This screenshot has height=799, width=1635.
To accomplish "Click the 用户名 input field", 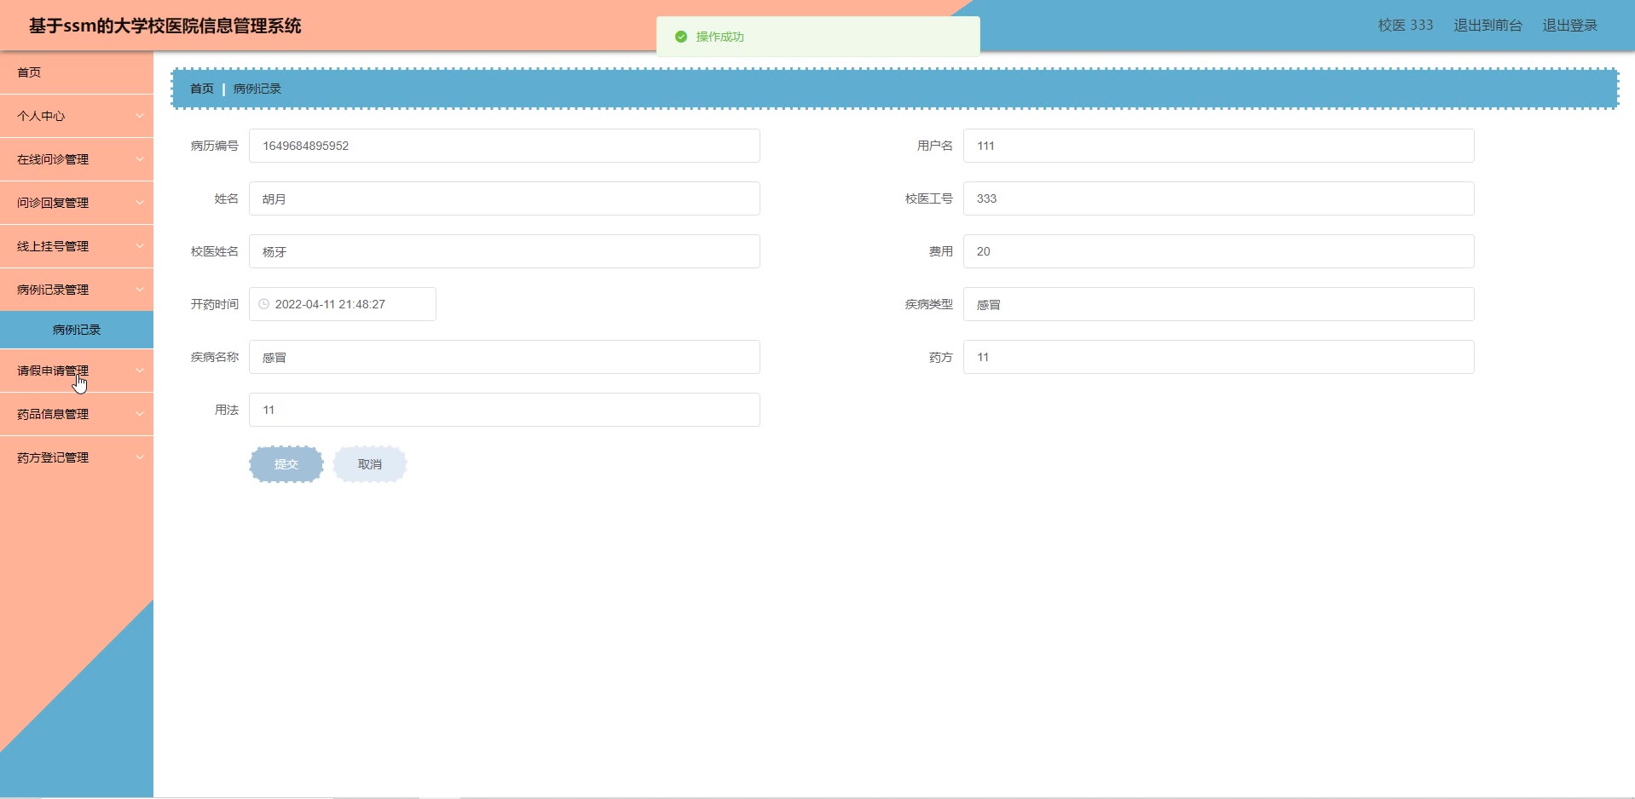I will point(1219,146).
